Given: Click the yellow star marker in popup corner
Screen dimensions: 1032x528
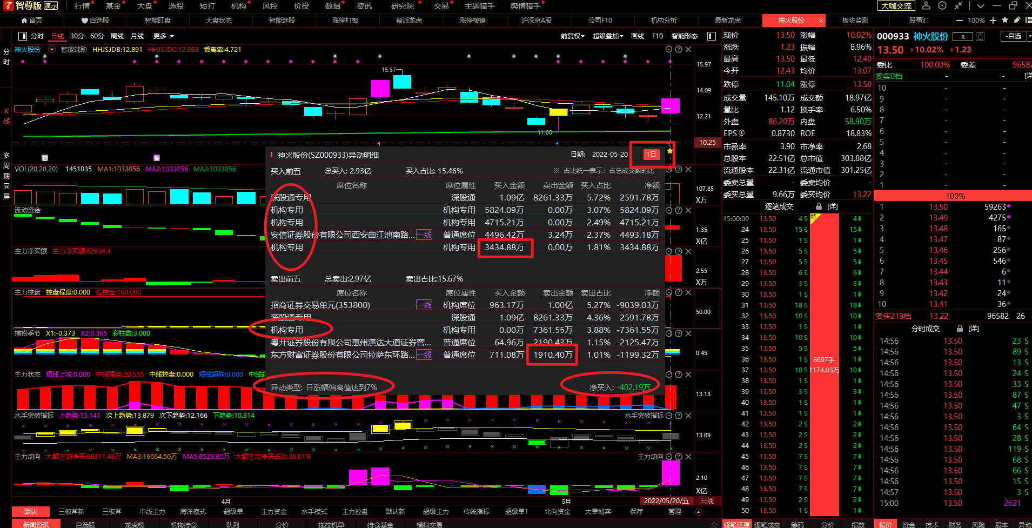Looking at the screenshot, I should tap(670, 151).
